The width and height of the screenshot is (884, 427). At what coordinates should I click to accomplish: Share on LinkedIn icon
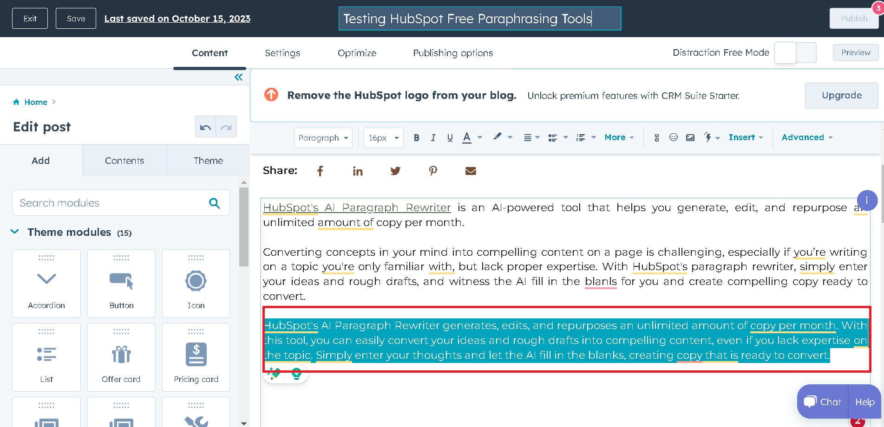(358, 171)
